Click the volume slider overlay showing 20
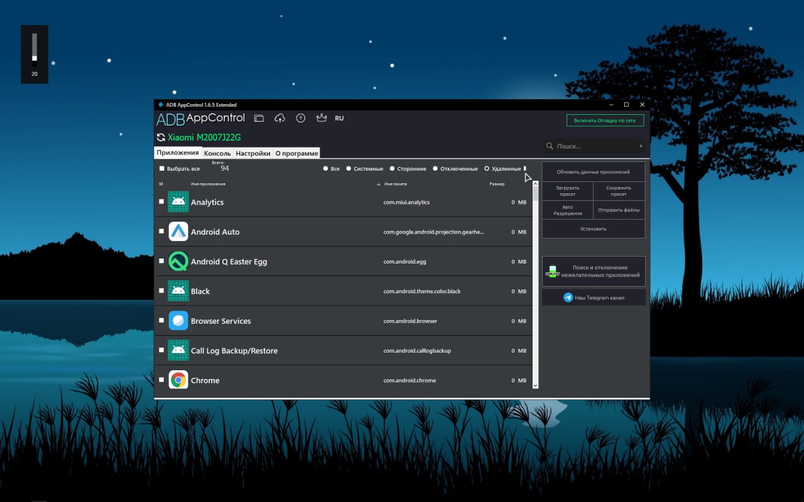The image size is (804, 502). [35, 54]
